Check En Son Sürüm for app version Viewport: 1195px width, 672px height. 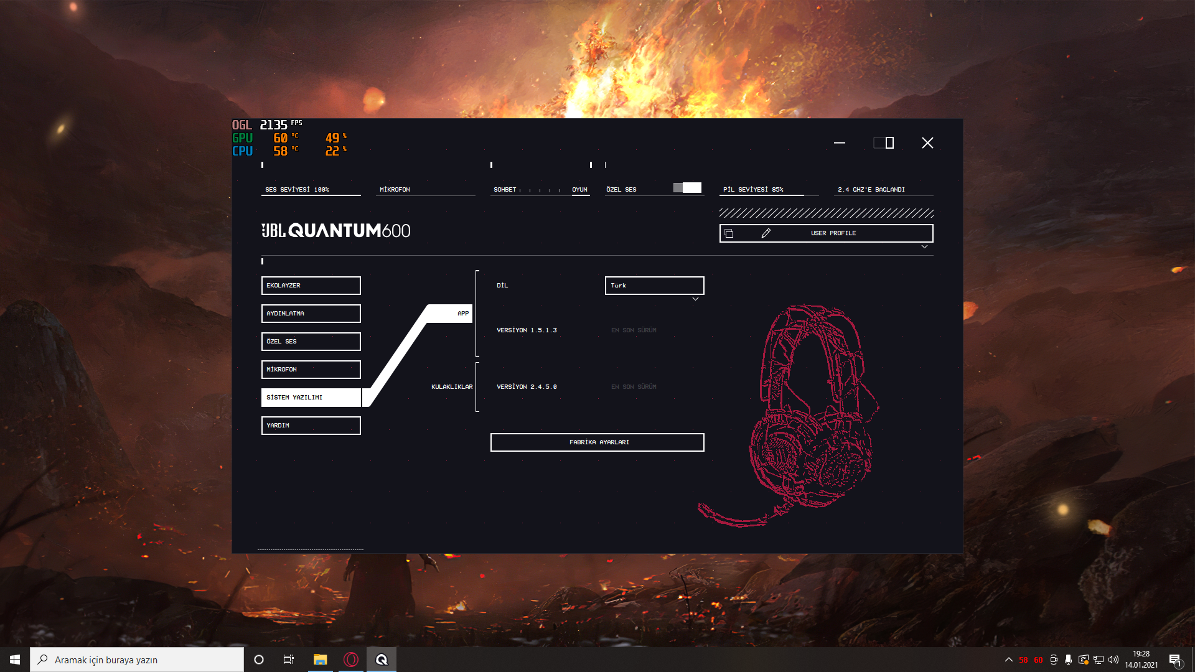[634, 330]
